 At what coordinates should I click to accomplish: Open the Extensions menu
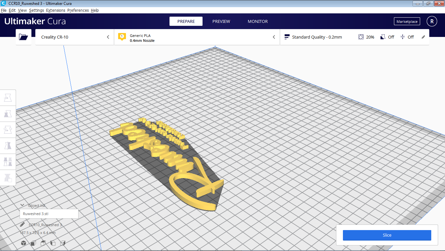tap(56, 10)
